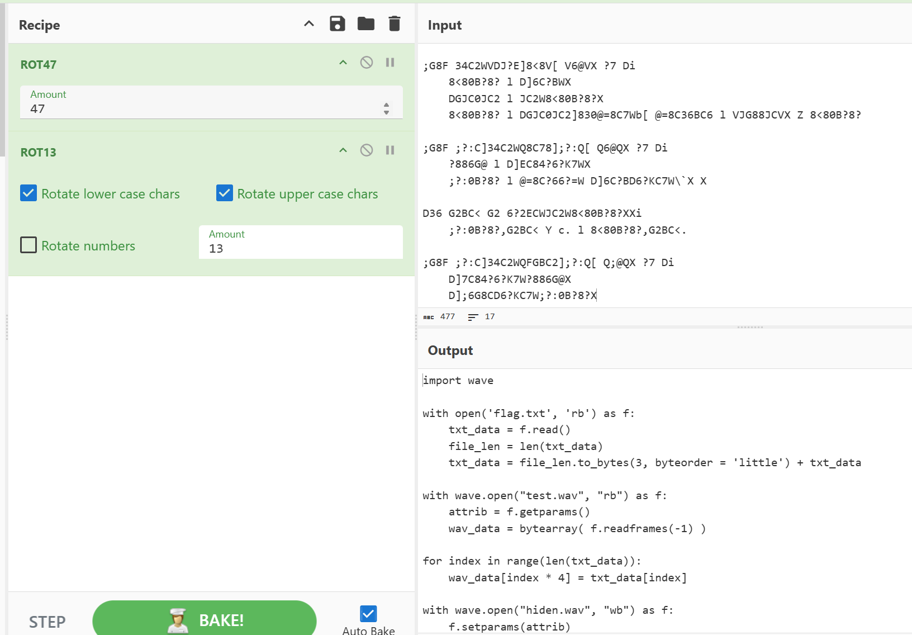Collapse the ROT13 operation

coord(343,150)
